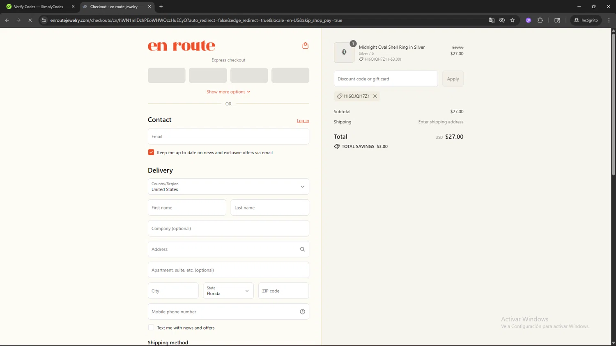Image resolution: width=616 pixels, height=346 pixels.
Task: Open the shopping bag cart icon
Action: [x=305, y=46]
